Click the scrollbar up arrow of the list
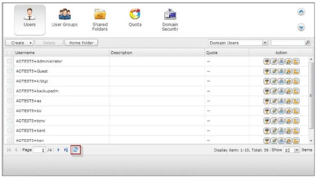 click(x=311, y=59)
